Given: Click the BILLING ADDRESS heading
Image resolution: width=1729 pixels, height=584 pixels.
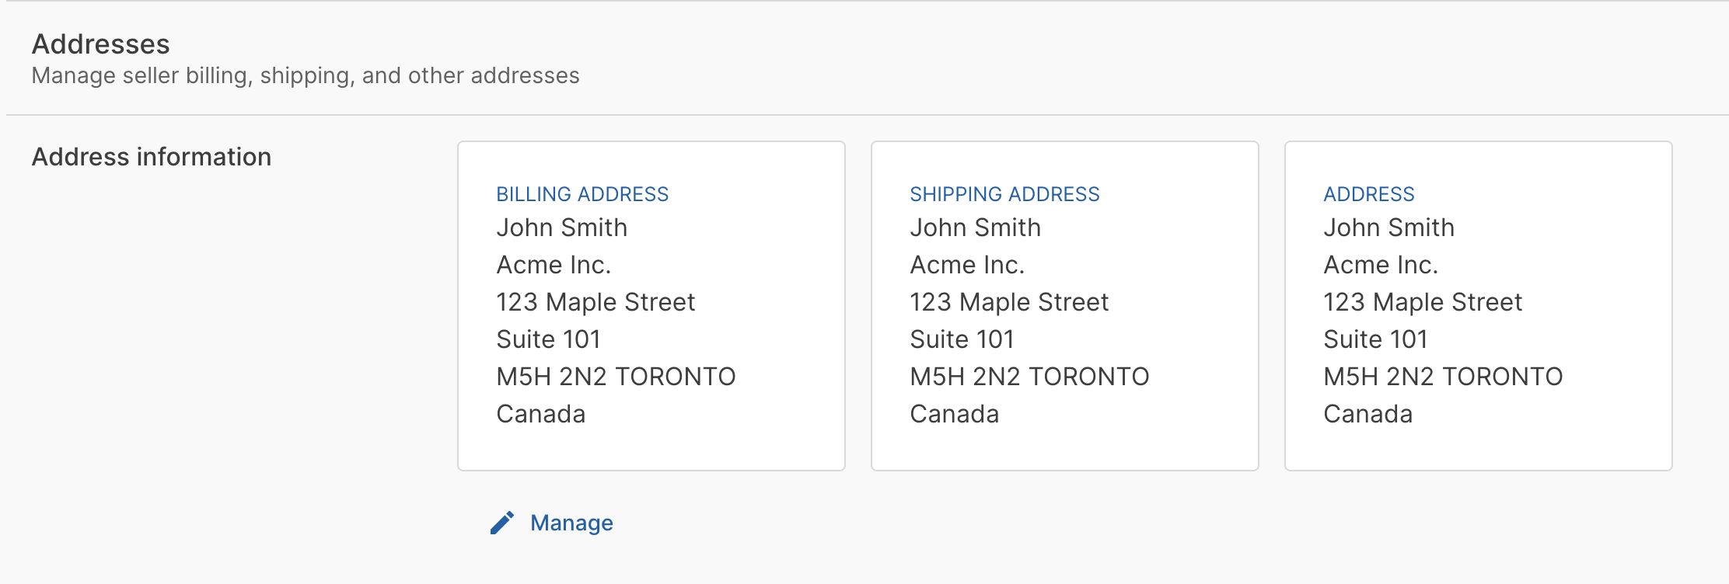Looking at the screenshot, I should tap(582, 194).
